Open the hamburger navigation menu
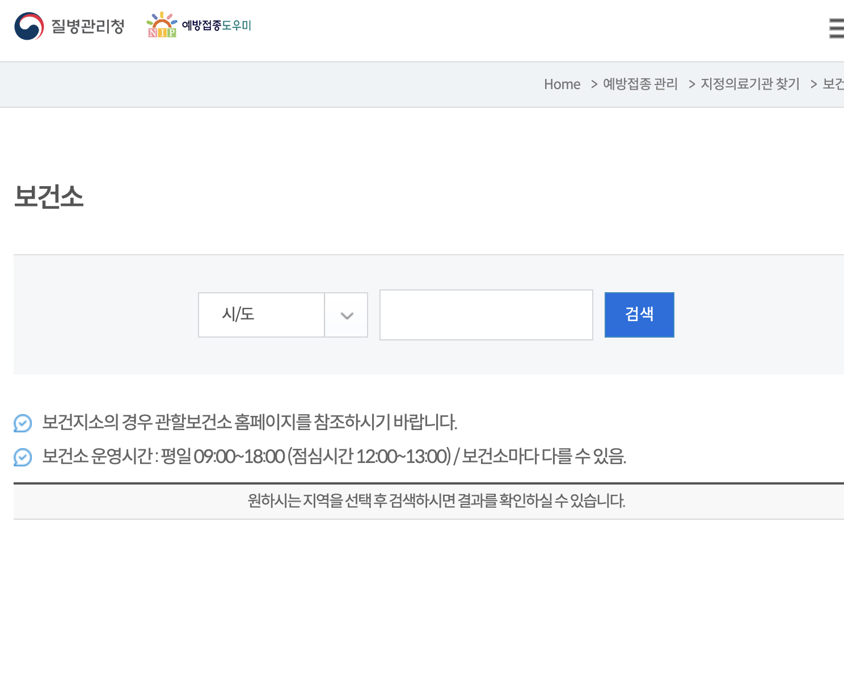 click(836, 29)
